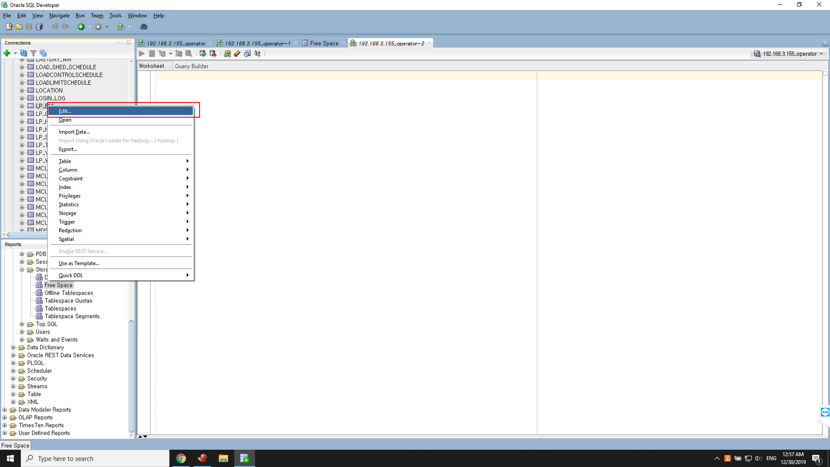Switch to the Free Space tab
Viewport: 830px width, 467px height.
[x=324, y=43]
